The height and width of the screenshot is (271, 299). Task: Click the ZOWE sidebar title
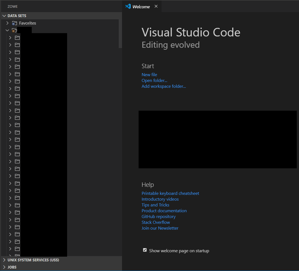(x=13, y=6)
